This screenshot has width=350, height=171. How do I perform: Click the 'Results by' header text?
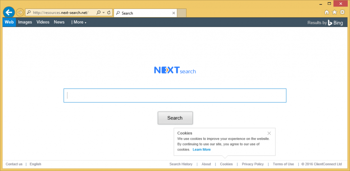coord(317,23)
